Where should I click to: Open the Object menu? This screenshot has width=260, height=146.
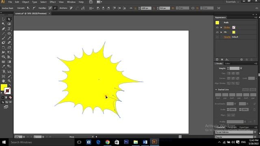26,2
